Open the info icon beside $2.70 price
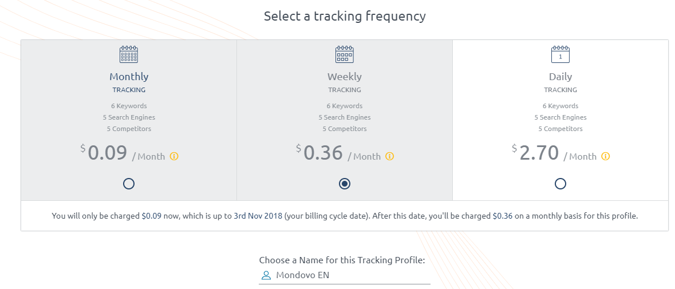The image size is (675, 289). (606, 156)
